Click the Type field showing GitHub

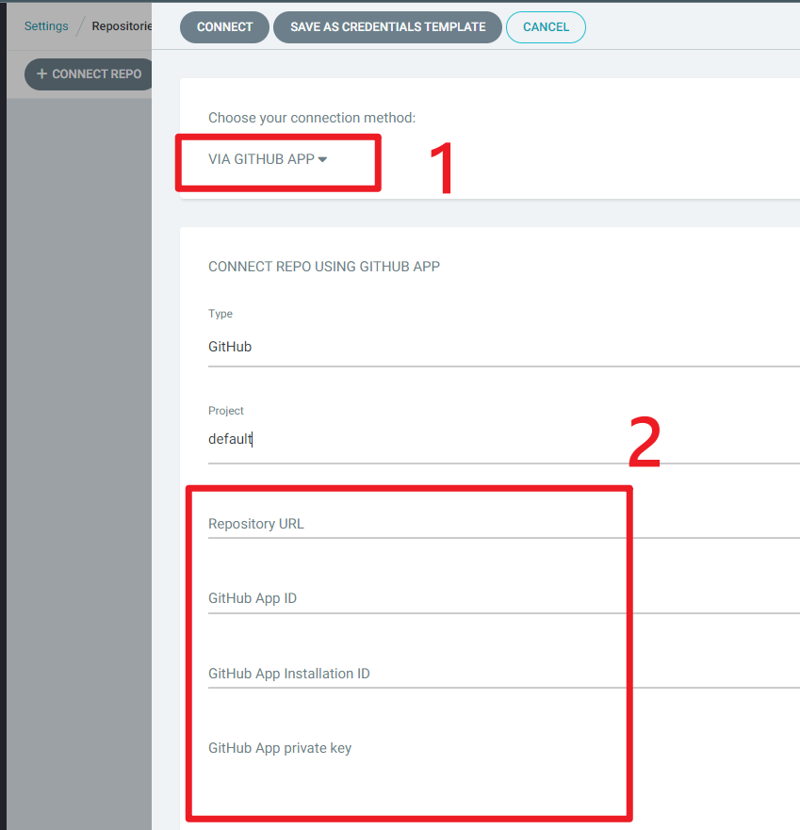[503, 347]
